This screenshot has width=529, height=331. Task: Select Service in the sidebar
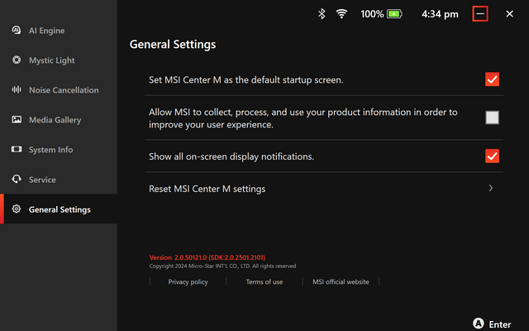click(x=59, y=180)
